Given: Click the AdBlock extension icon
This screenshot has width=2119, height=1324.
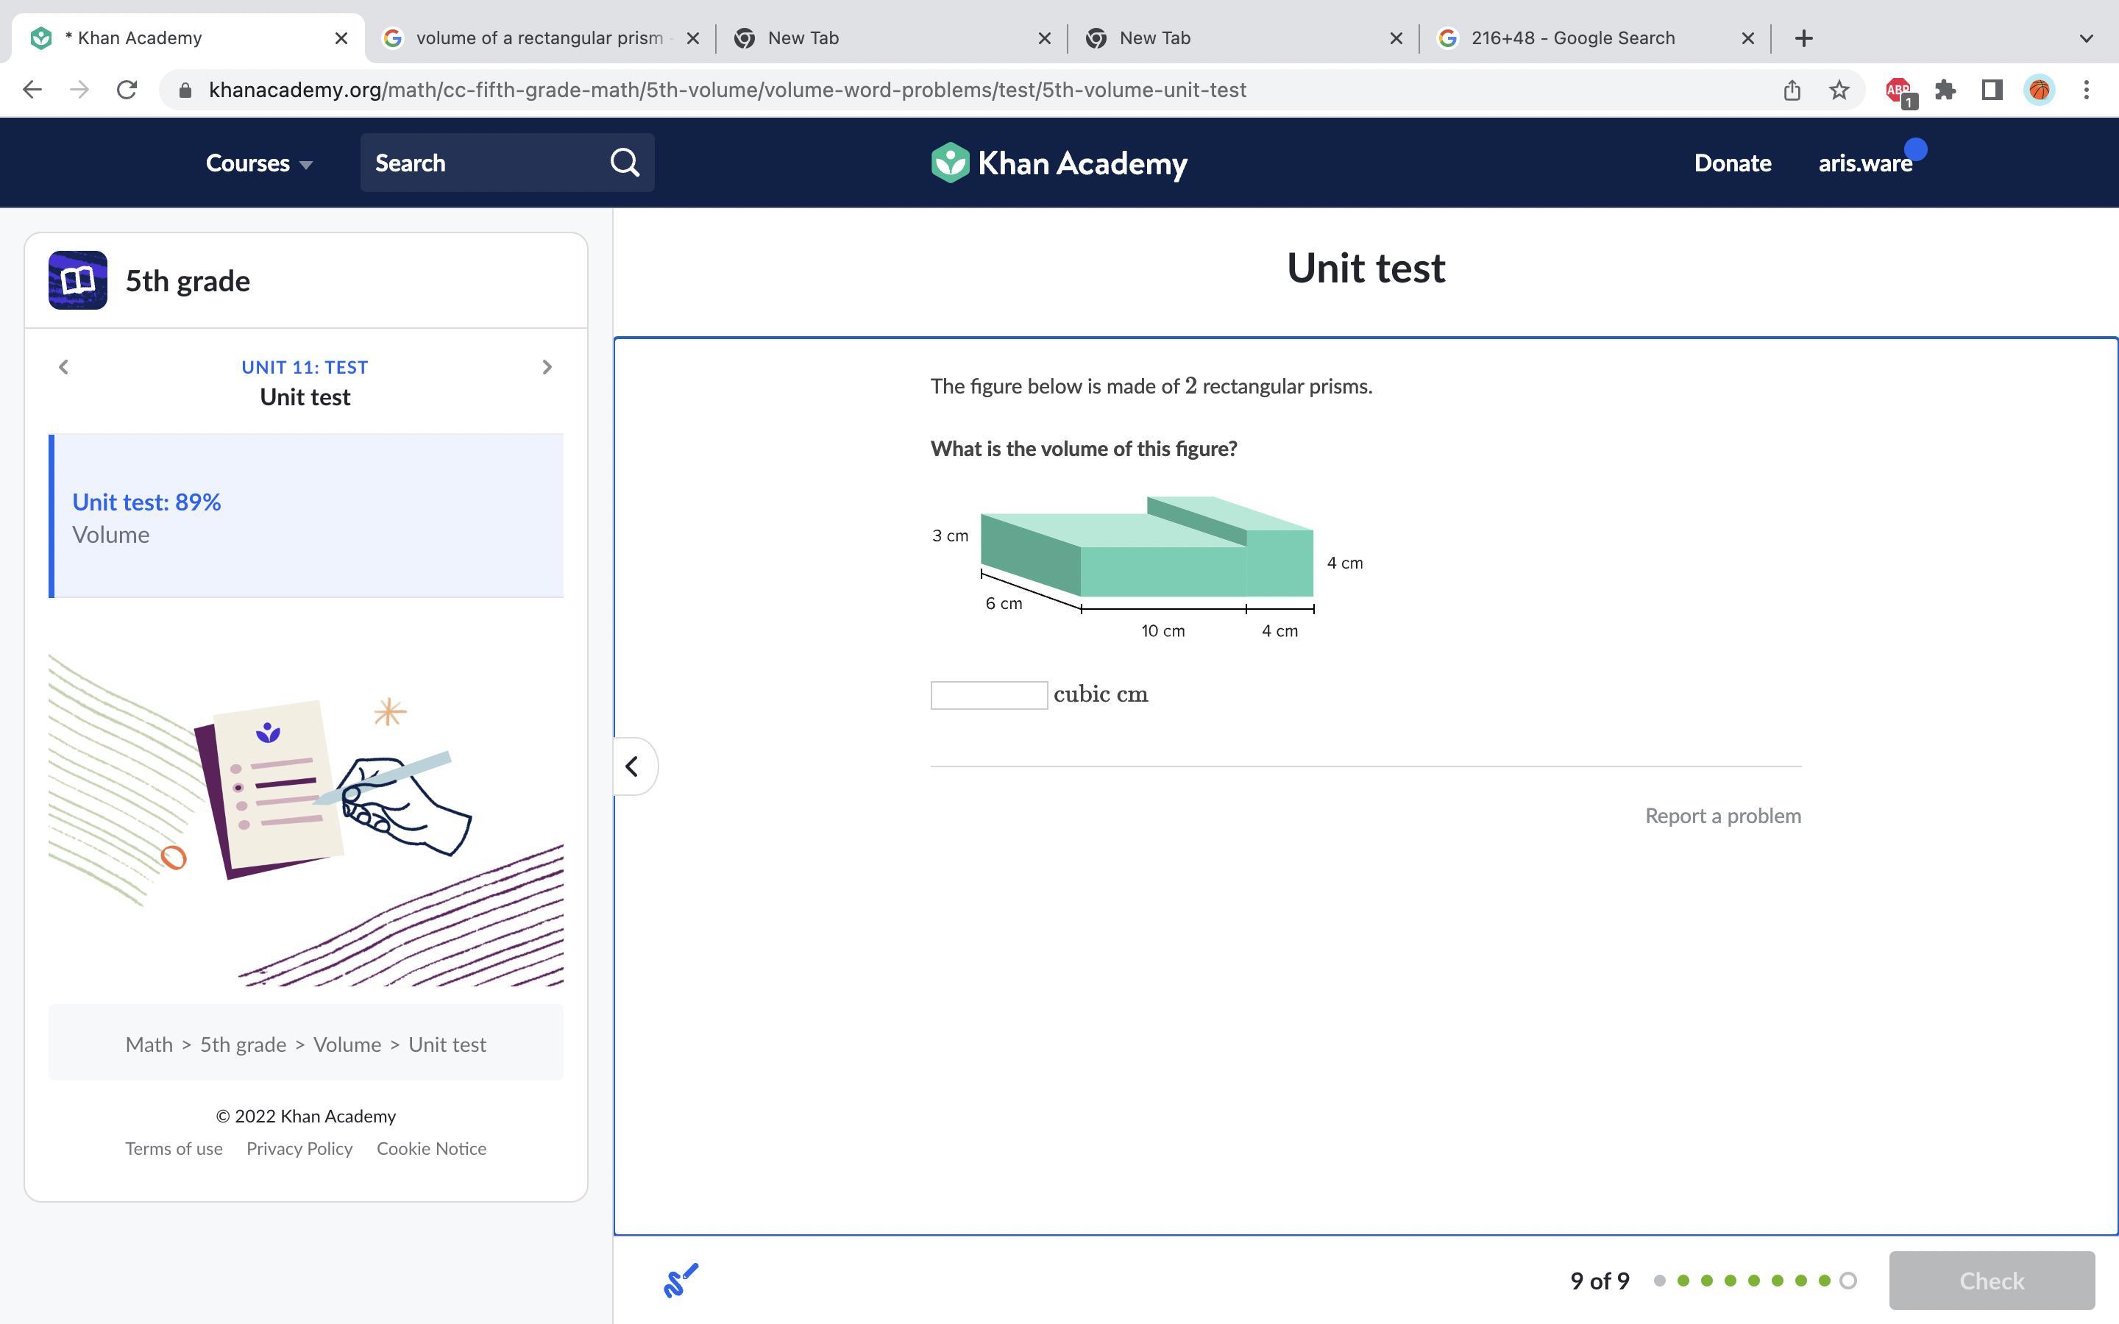Looking at the screenshot, I should [x=1898, y=90].
